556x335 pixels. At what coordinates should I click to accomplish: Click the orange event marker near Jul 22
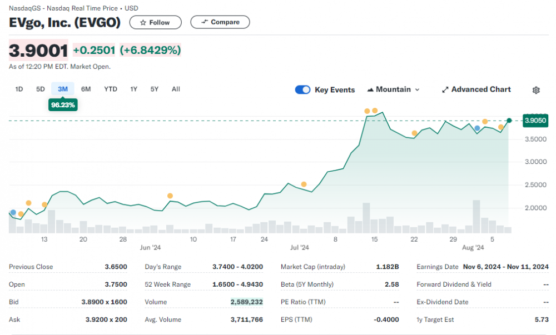click(414, 133)
